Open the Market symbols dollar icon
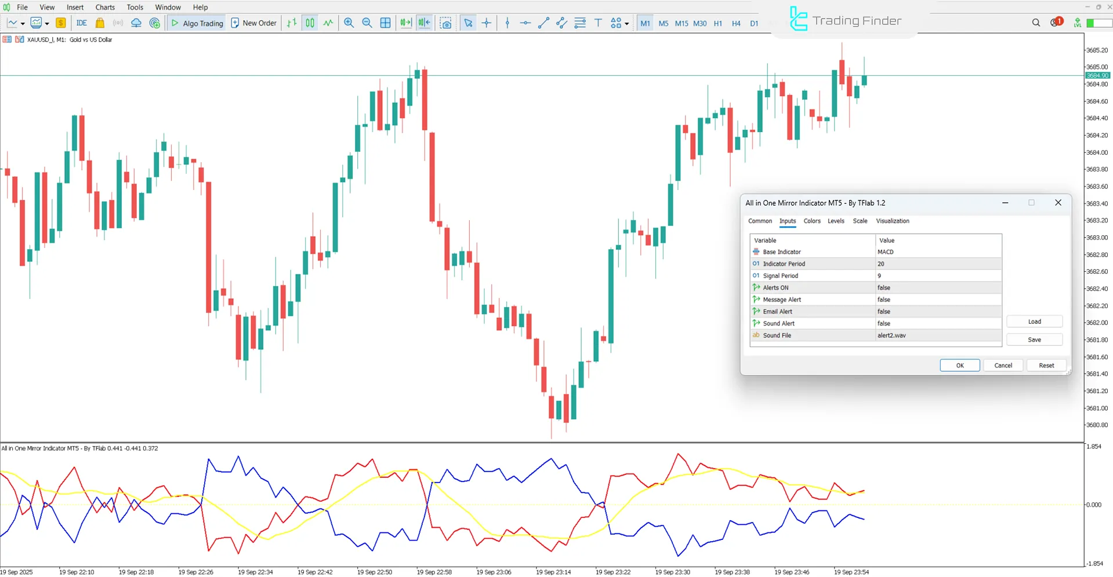This screenshot has height=577, width=1113. (61, 23)
